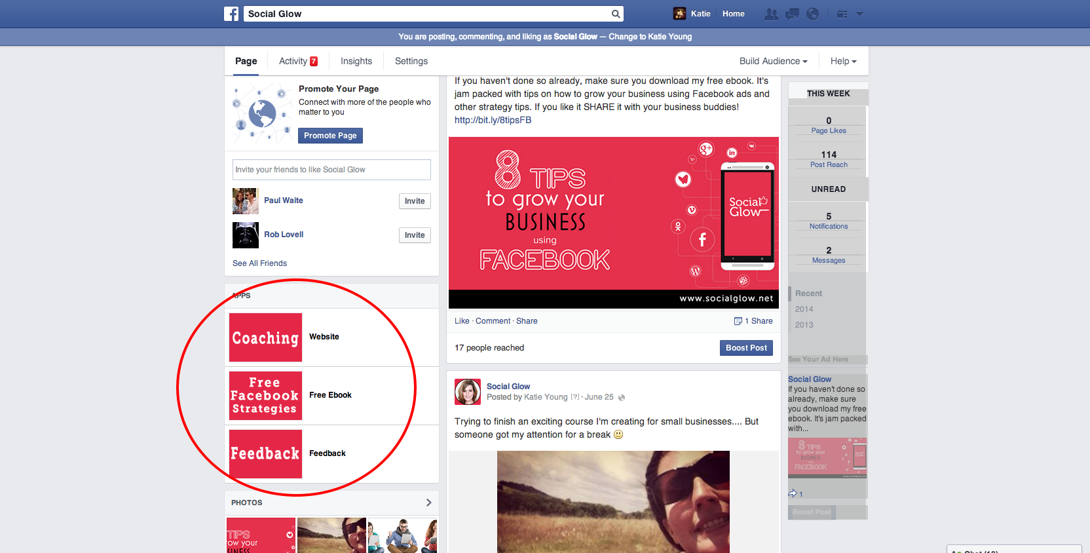
Task: Click the Facebook logo icon
Action: tap(231, 14)
